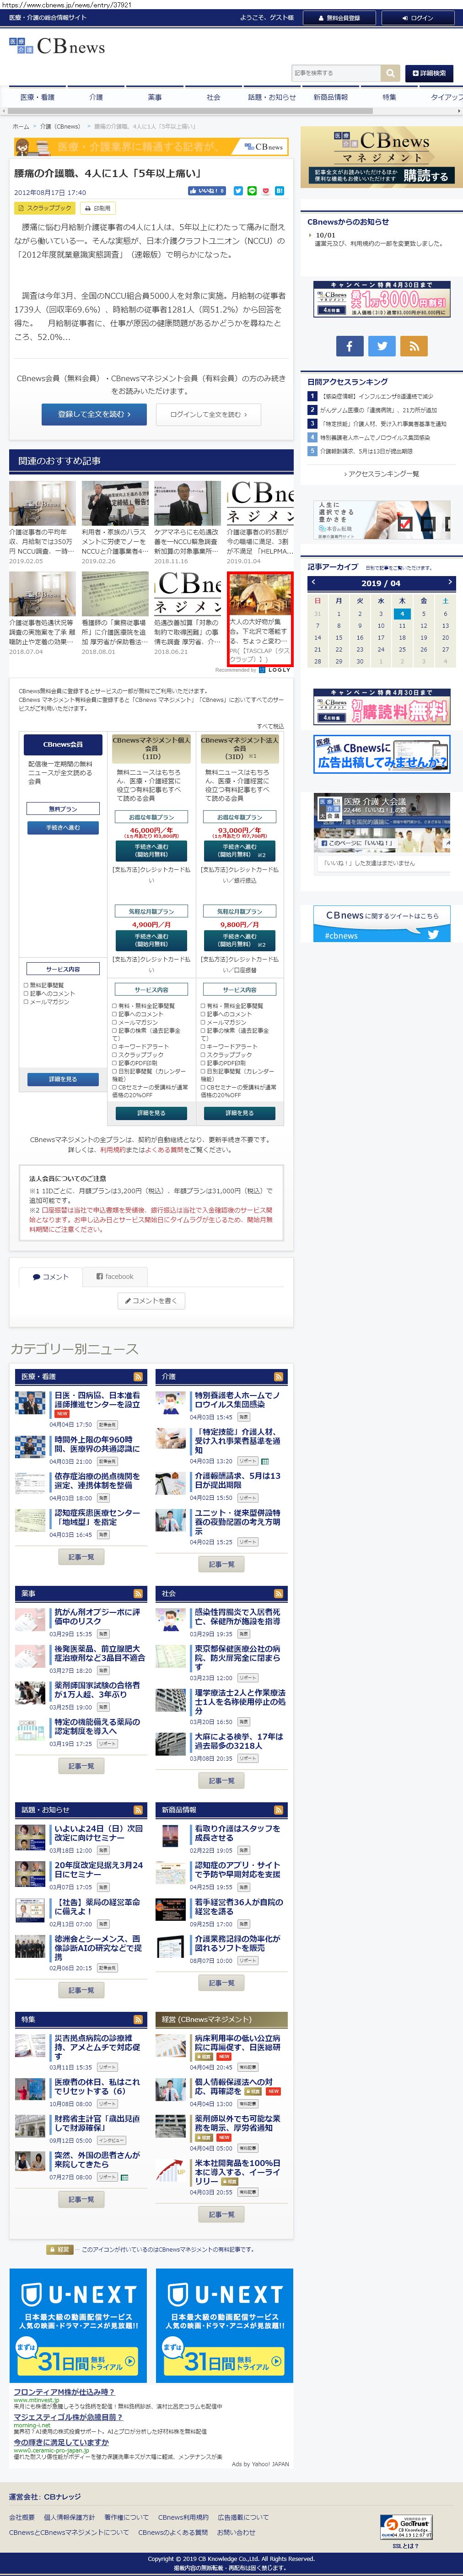Viewport: 463px width, 2576px height.
Task: Open 会社概要 footer link
Action: click(x=21, y=2517)
